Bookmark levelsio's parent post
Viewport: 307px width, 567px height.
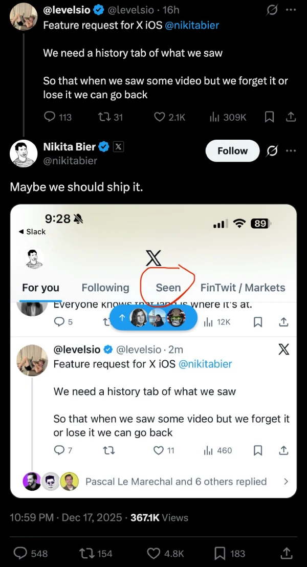269,117
